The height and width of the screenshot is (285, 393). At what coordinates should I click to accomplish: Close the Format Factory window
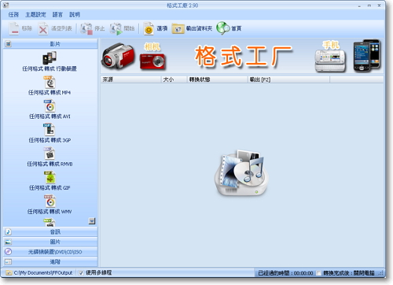pos(379,6)
